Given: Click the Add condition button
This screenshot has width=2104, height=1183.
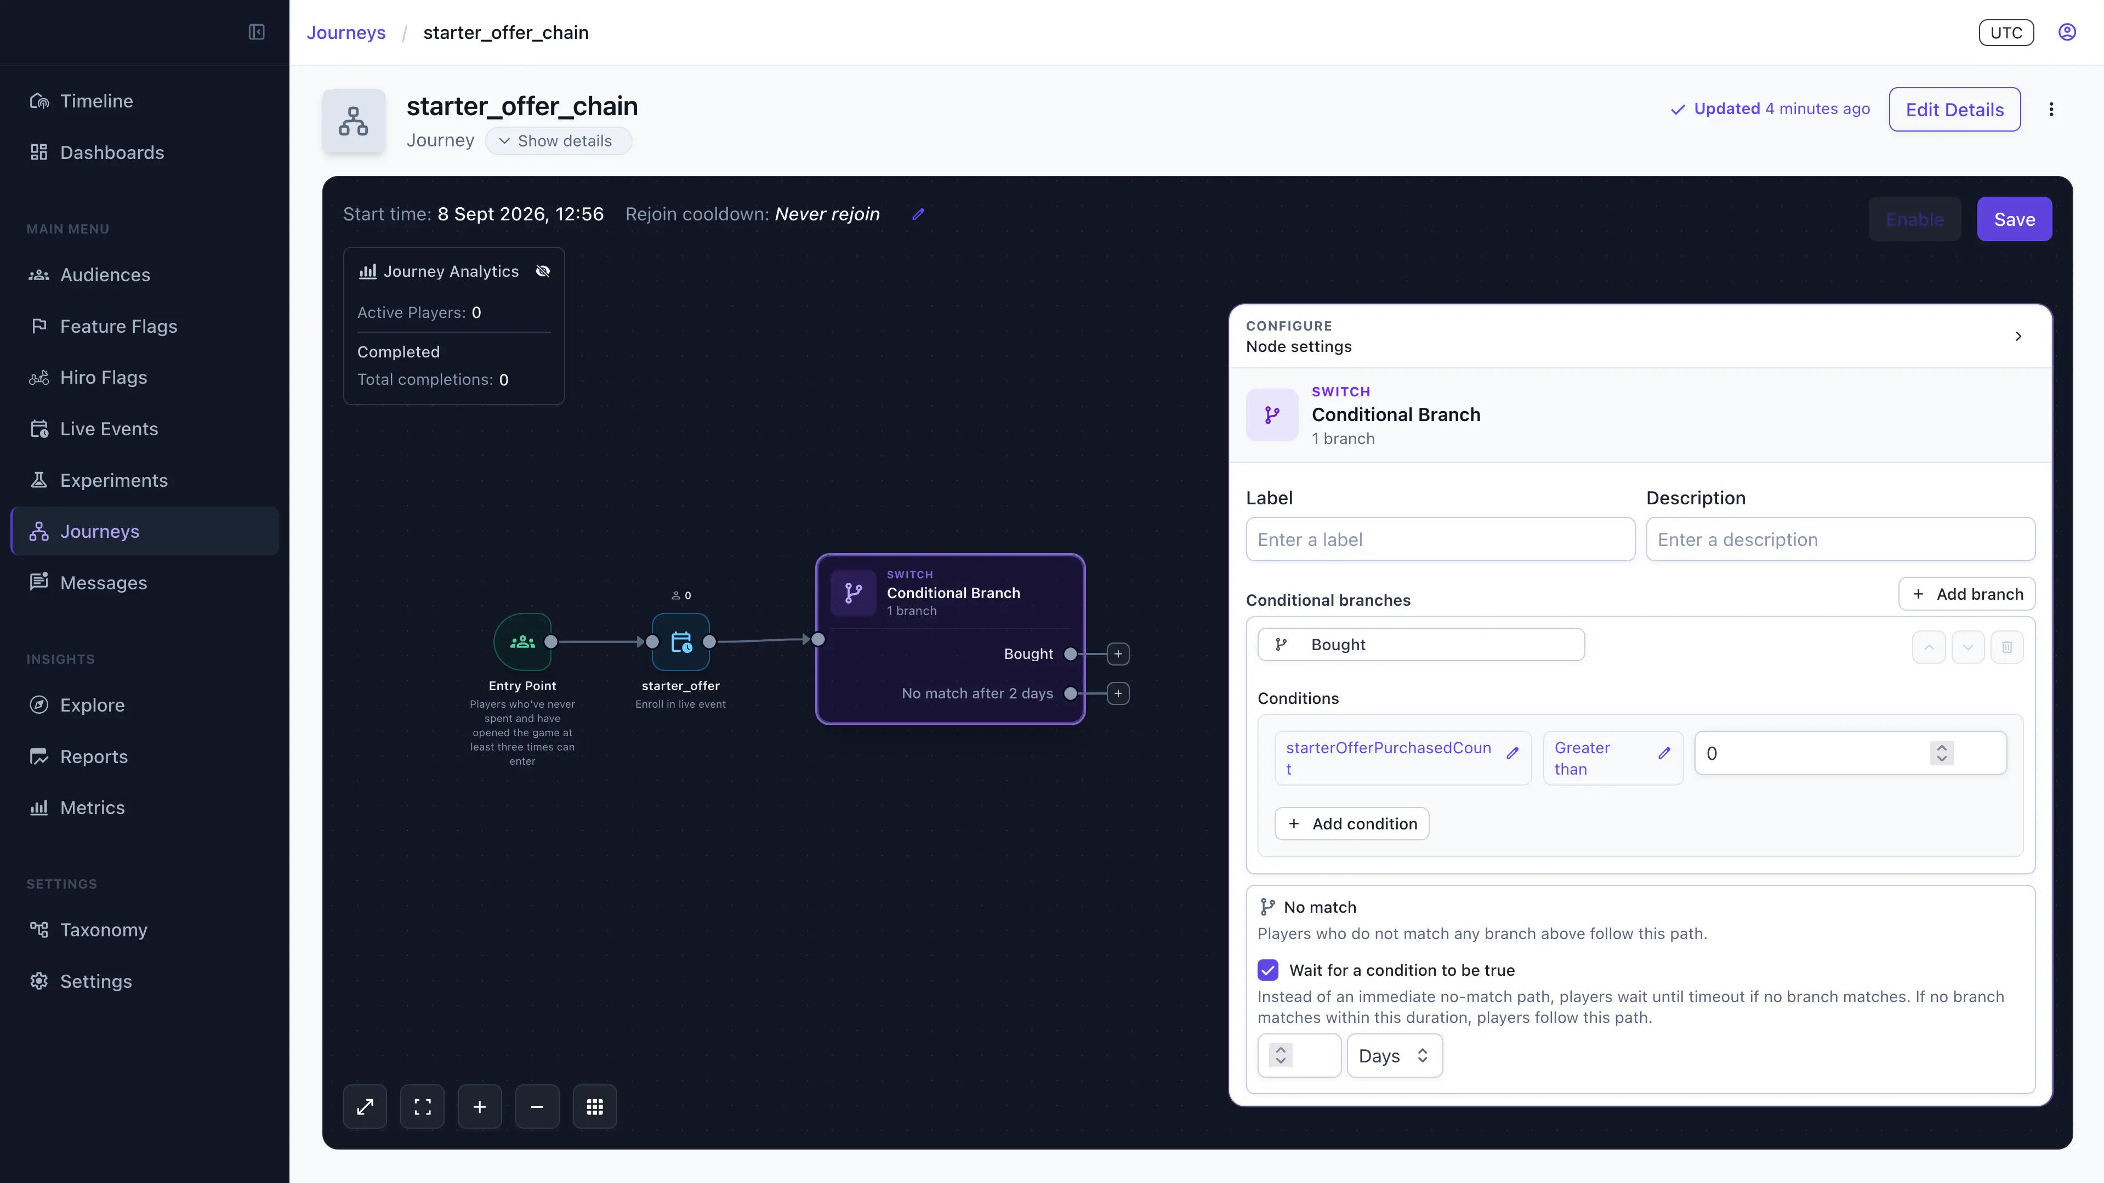Looking at the screenshot, I should (1352, 823).
